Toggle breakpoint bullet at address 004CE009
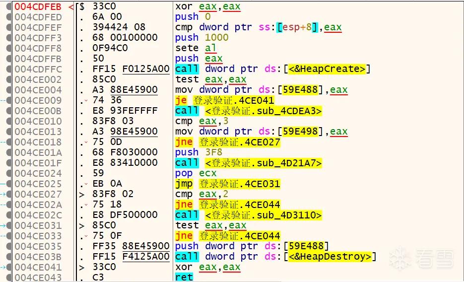The width and height of the screenshot is (464, 282). coord(9,100)
